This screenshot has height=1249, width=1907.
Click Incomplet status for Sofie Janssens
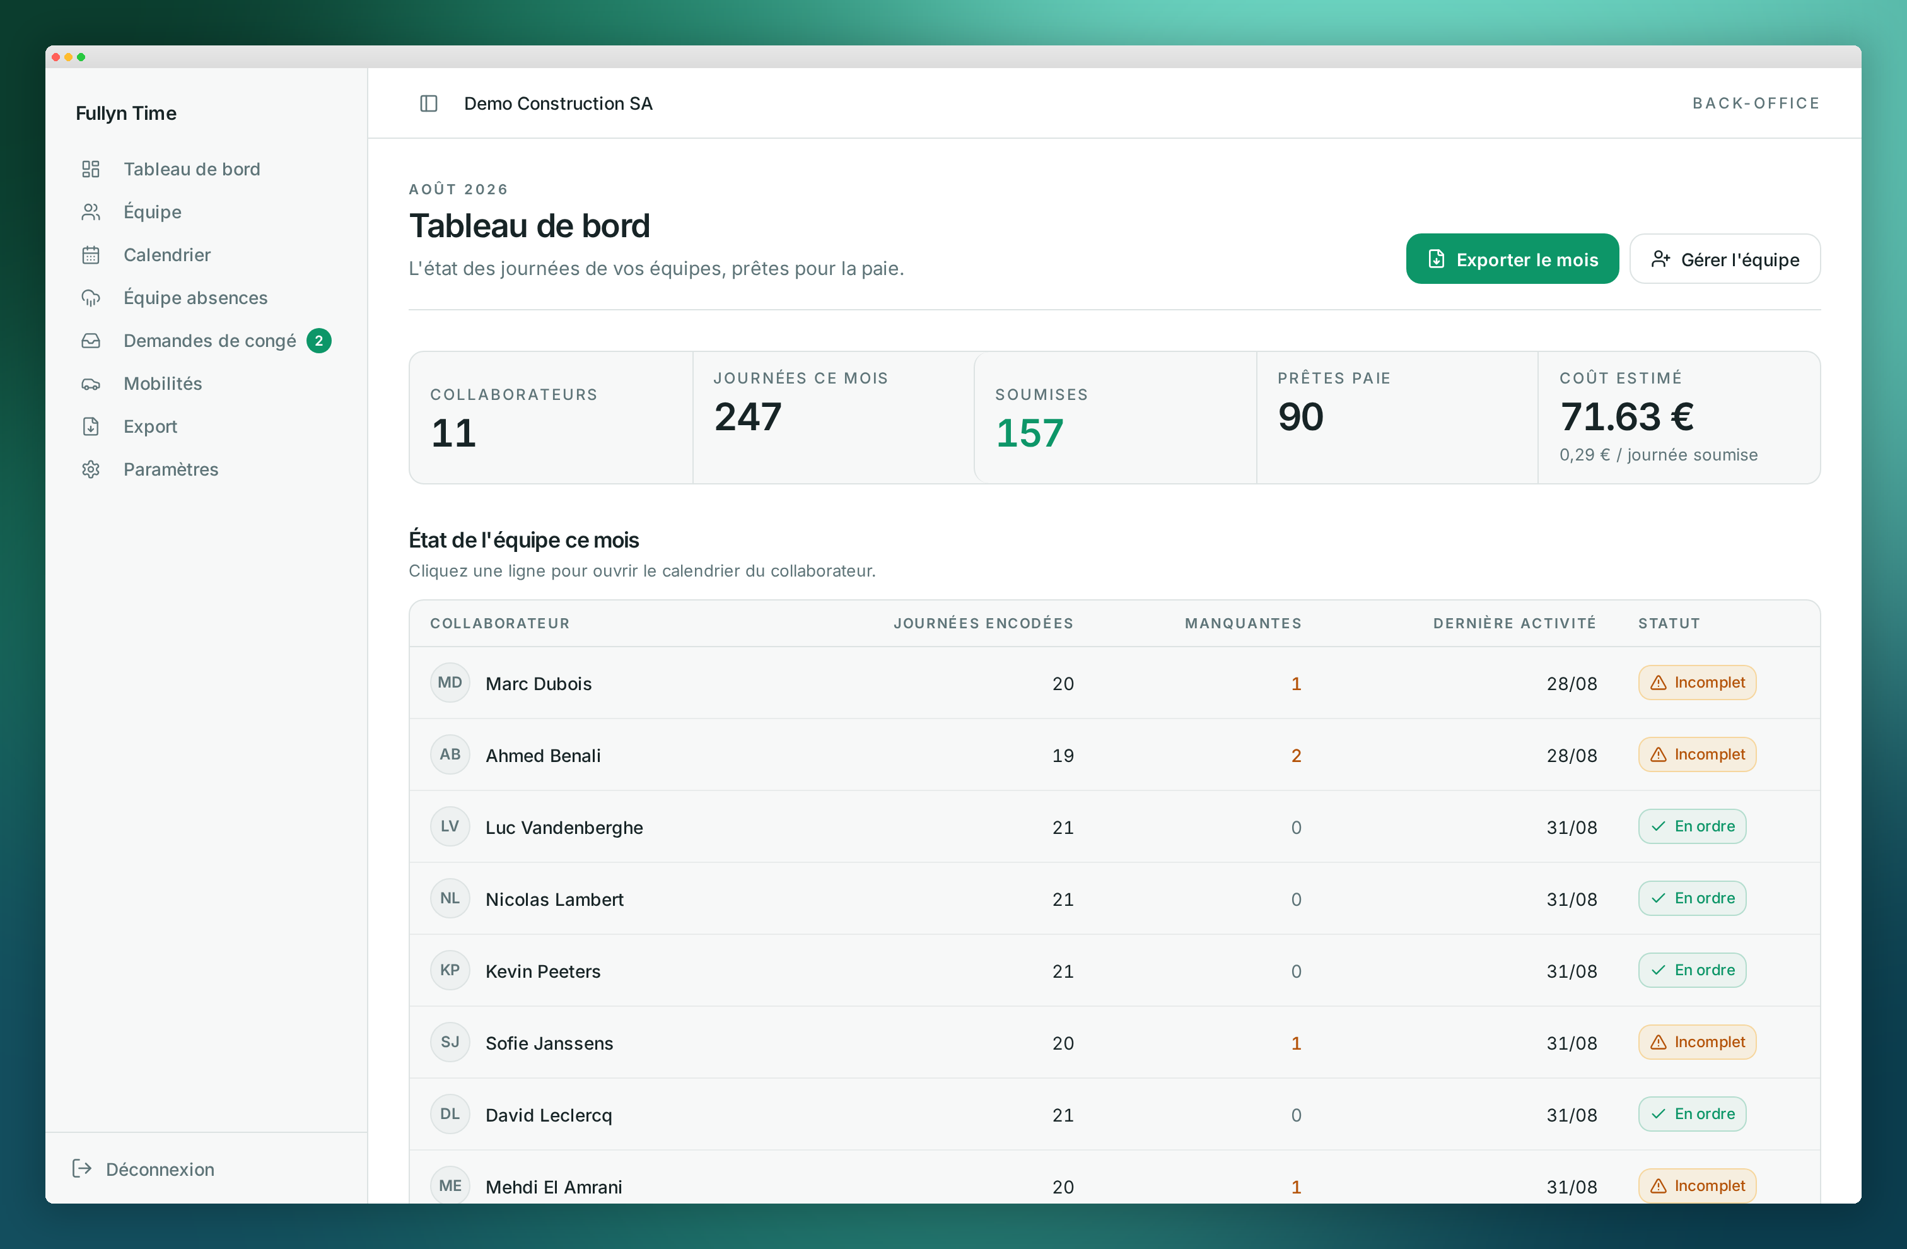click(1697, 1042)
